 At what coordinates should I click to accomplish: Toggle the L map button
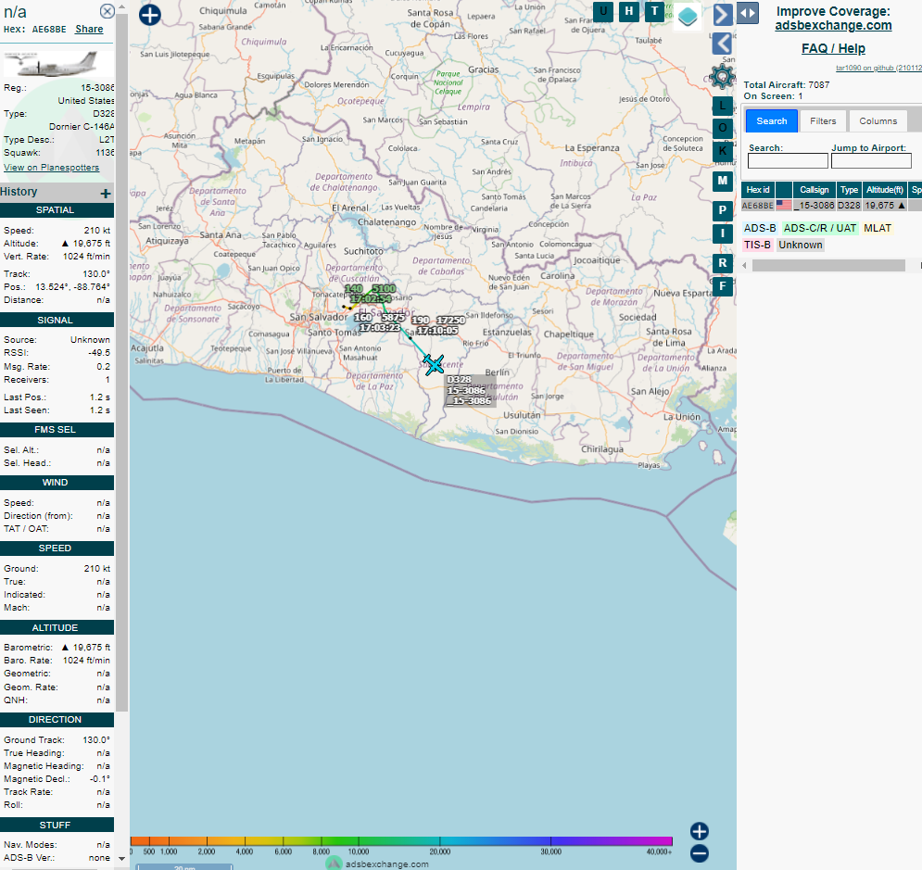click(x=723, y=106)
